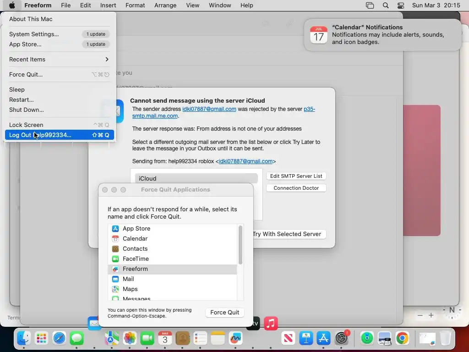Screen dimensions: 469x352
Task: Open FaceTime from the Dock
Action: [147, 338]
